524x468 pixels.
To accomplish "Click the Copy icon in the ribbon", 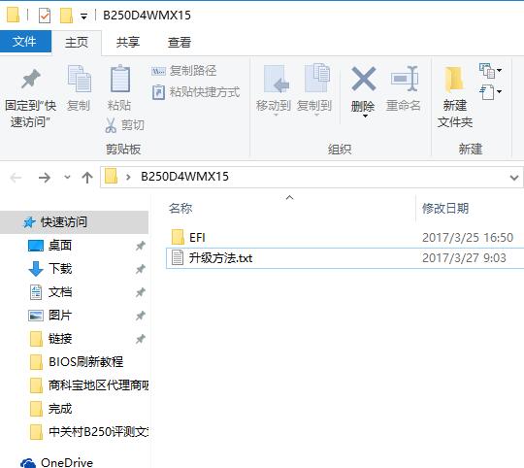I will point(80,79).
